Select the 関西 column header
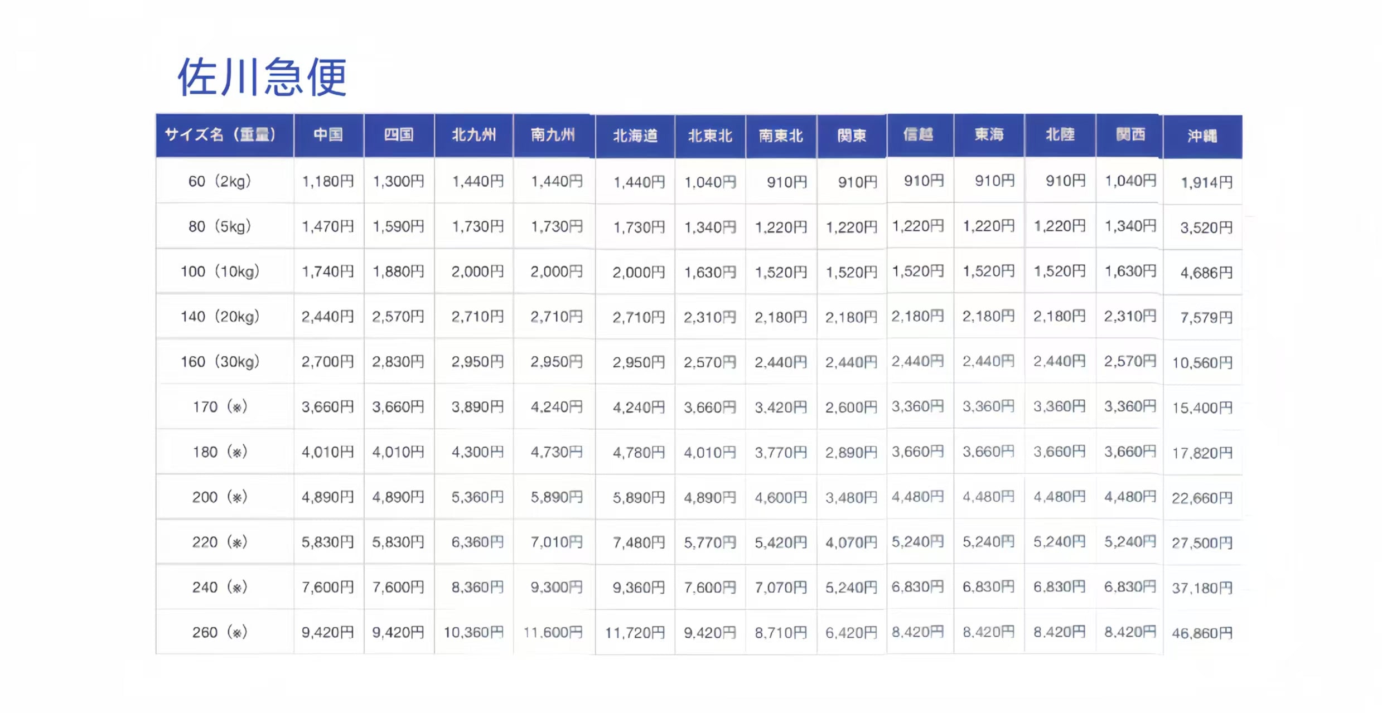Image resolution: width=1382 pixels, height=713 pixels. click(x=1130, y=135)
